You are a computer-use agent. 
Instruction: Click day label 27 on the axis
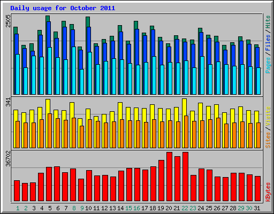pyautogui.click(x=225, y=208)
